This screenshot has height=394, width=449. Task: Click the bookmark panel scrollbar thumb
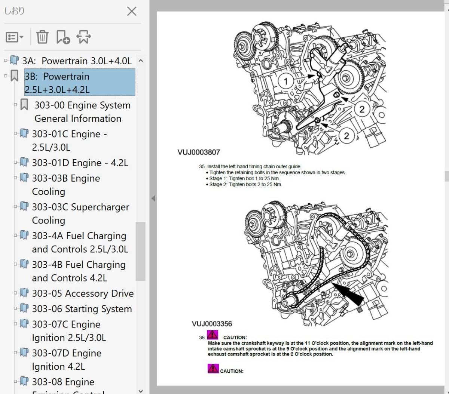click(140, 251)
